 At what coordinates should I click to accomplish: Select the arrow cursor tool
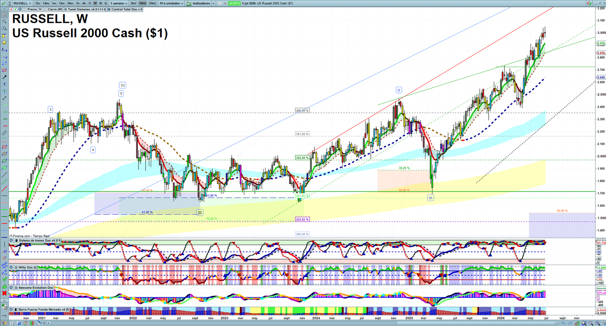pyautogui.click(x=5, y=14)
